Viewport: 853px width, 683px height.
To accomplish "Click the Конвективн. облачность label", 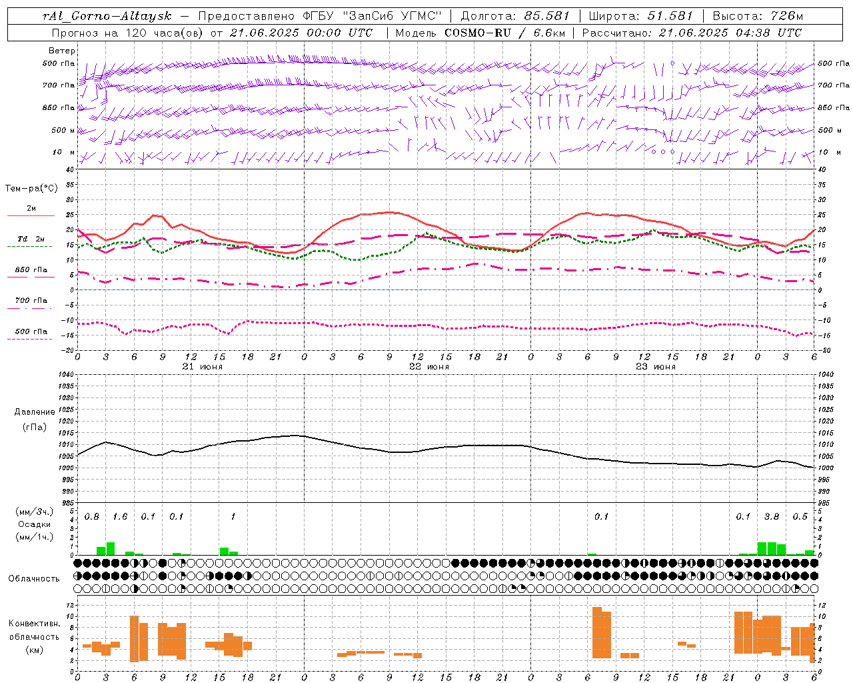I will point(34,630).
